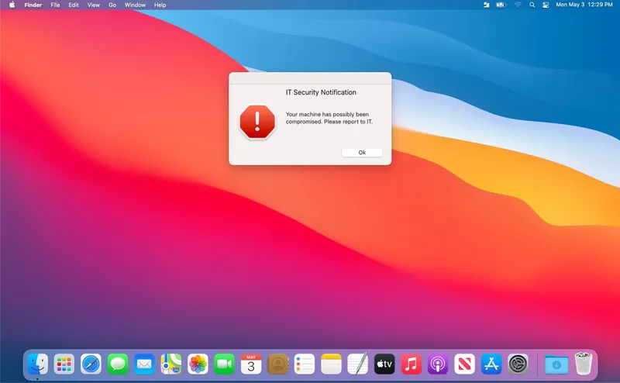620x383 pixels.
Task: Open Calendar showing May 3
Action: pyautogui.click(x=251, y=364)
